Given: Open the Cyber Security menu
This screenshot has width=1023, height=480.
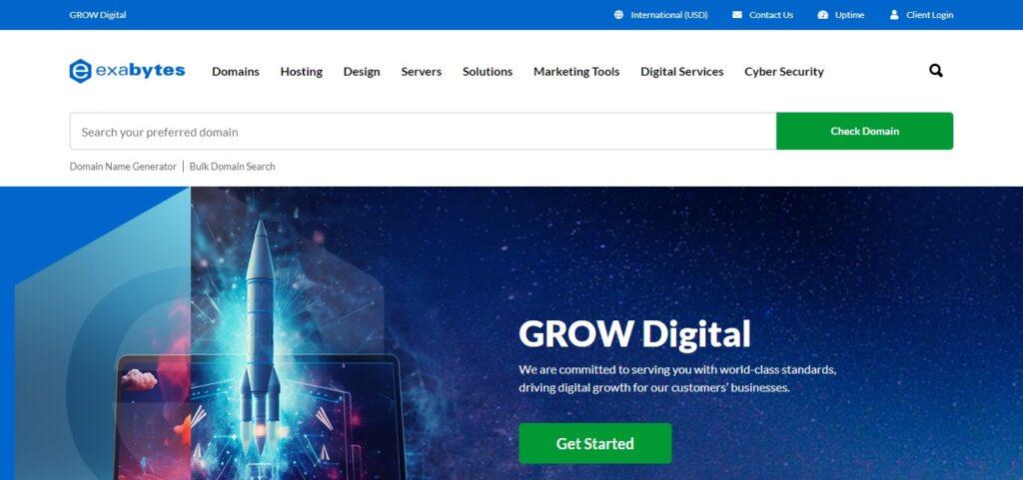Looking at the screenshot, I should click(784, 72).
